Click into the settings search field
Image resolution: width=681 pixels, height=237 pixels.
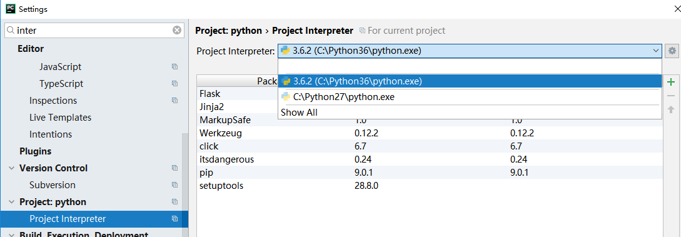click(x=93, y=31)
